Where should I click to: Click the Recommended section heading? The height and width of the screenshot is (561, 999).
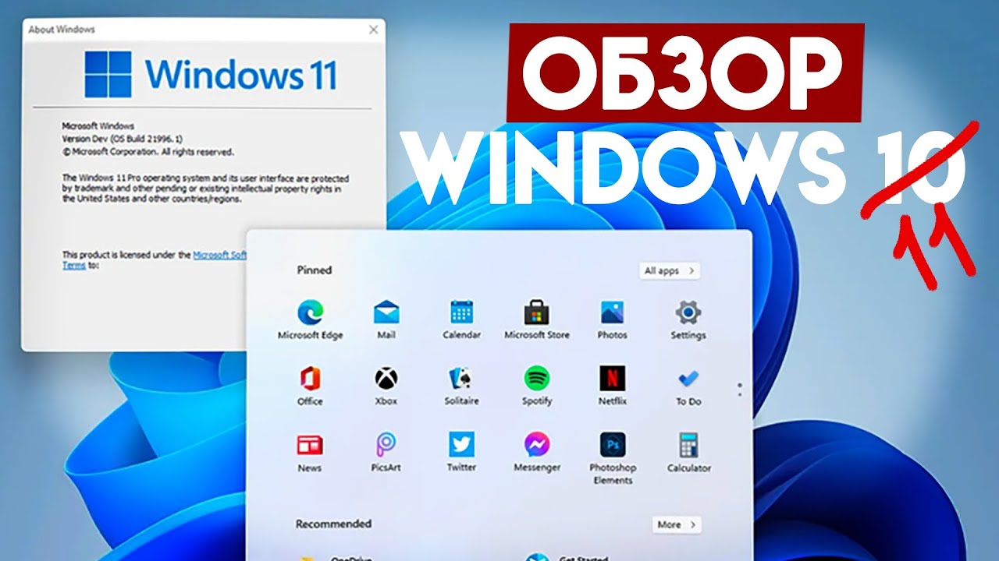333,524
